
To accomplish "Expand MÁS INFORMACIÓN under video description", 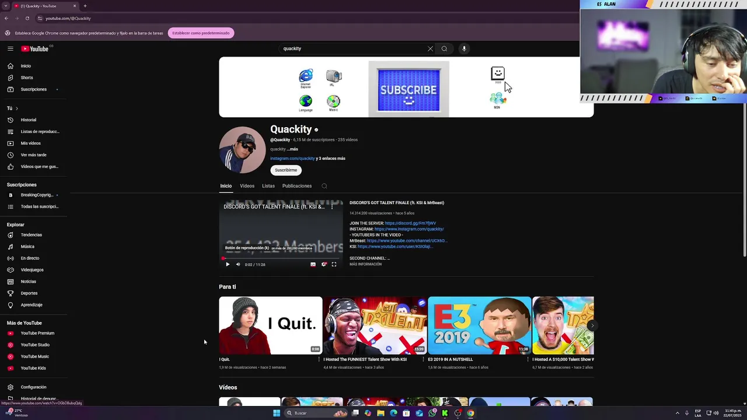I will point(365,264).
